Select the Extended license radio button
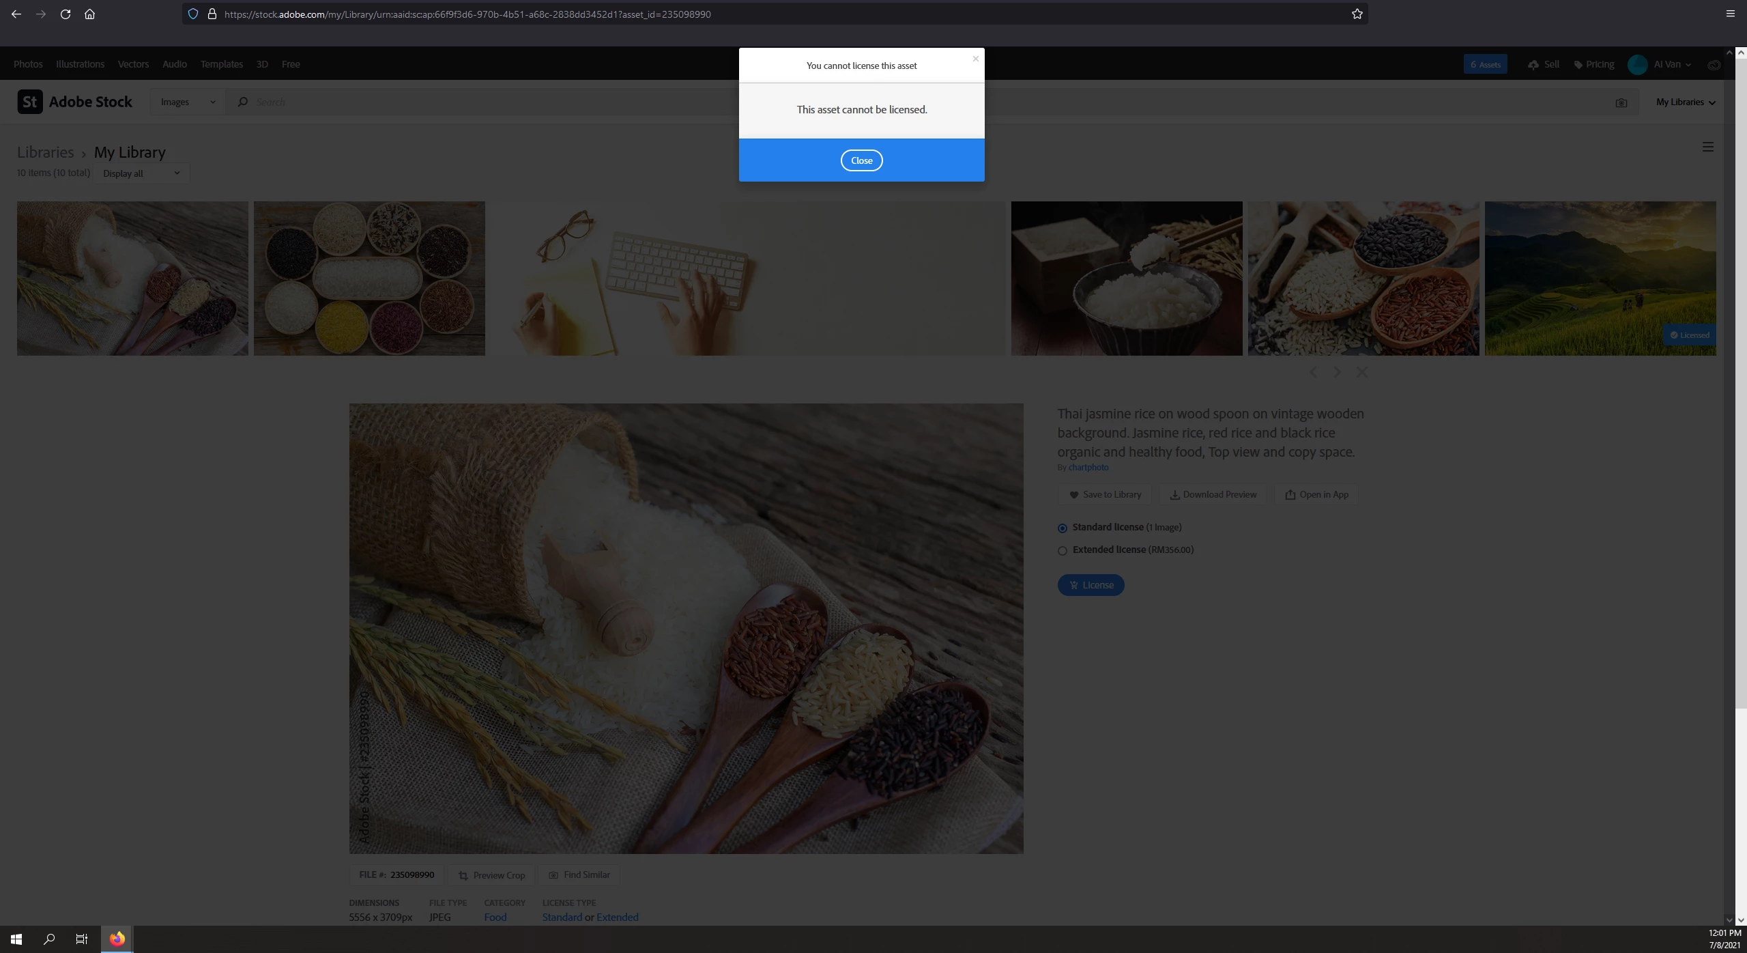This screenshot has height=953, width=1747. (1062, 551)
